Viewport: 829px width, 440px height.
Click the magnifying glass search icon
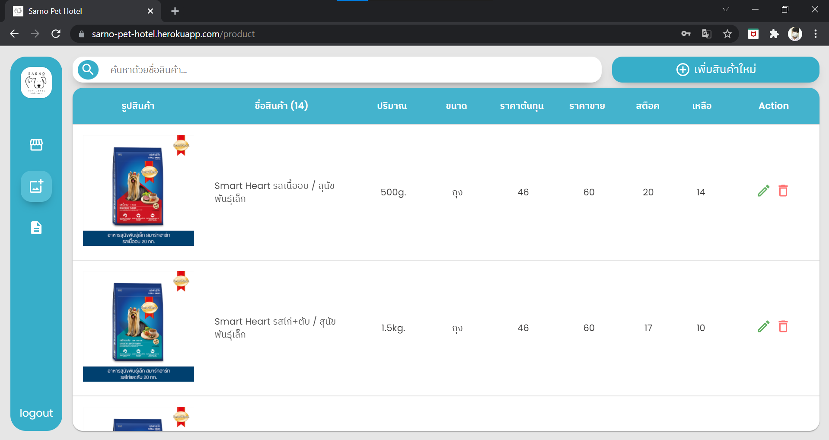pos(88,70)
